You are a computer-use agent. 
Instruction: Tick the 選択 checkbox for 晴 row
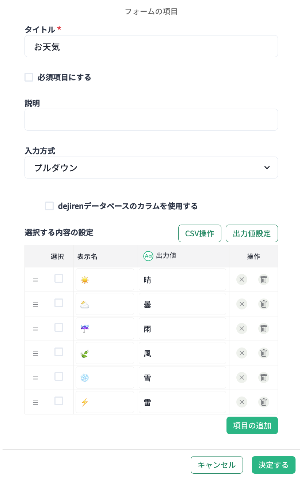(x=59, y=279)
